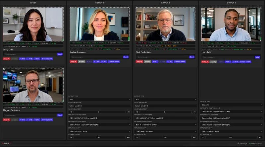Screen dimensions: 265x147
Task: Hang up Niels Frederikson's call
Action: pos(139,62)
